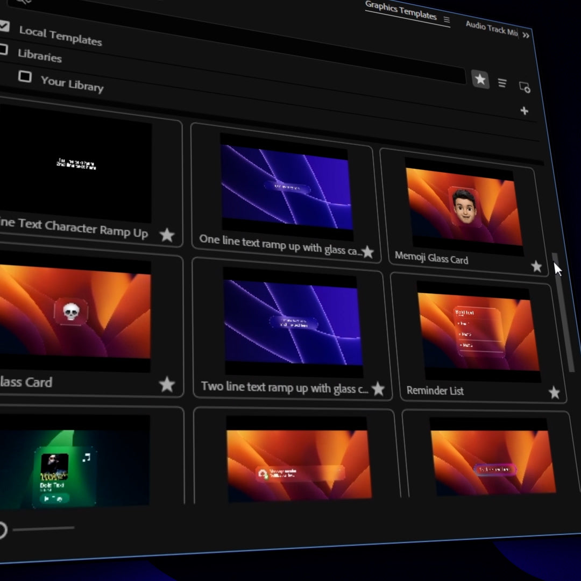Favorite Two line text ramp up template
581x581 pixels.
[x=378, y=389]
